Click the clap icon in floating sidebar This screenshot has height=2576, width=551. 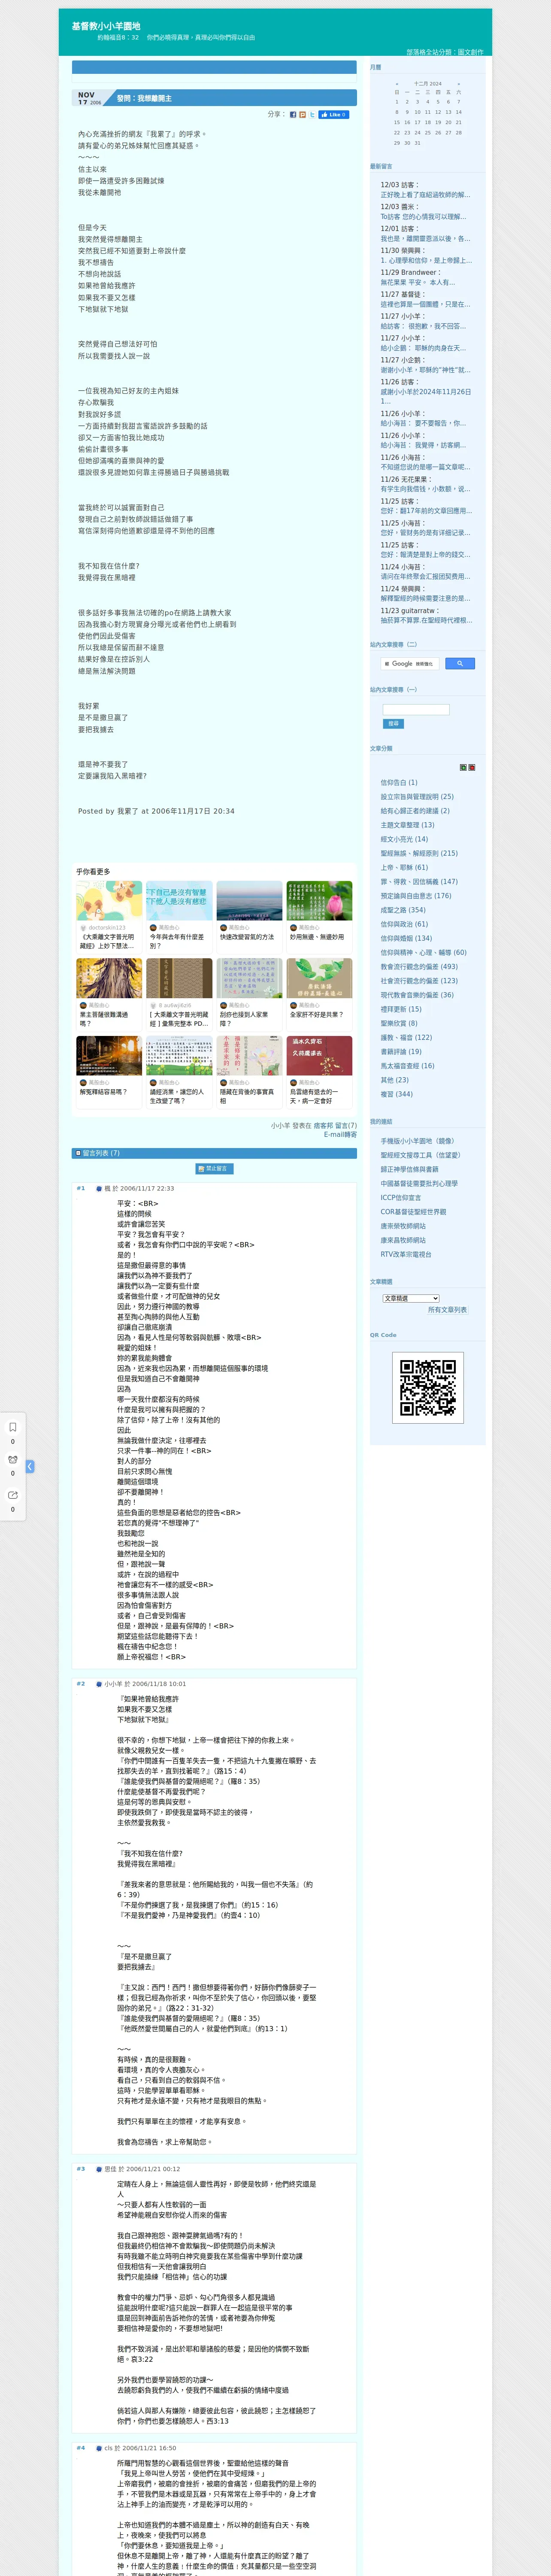click(x=13, y=1460)
